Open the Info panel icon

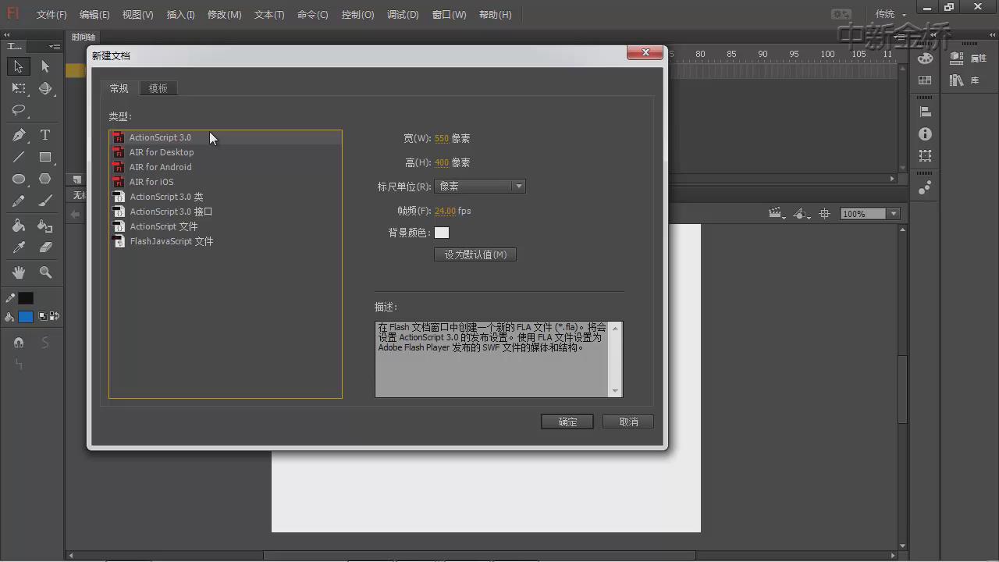(x=925, y=134)
